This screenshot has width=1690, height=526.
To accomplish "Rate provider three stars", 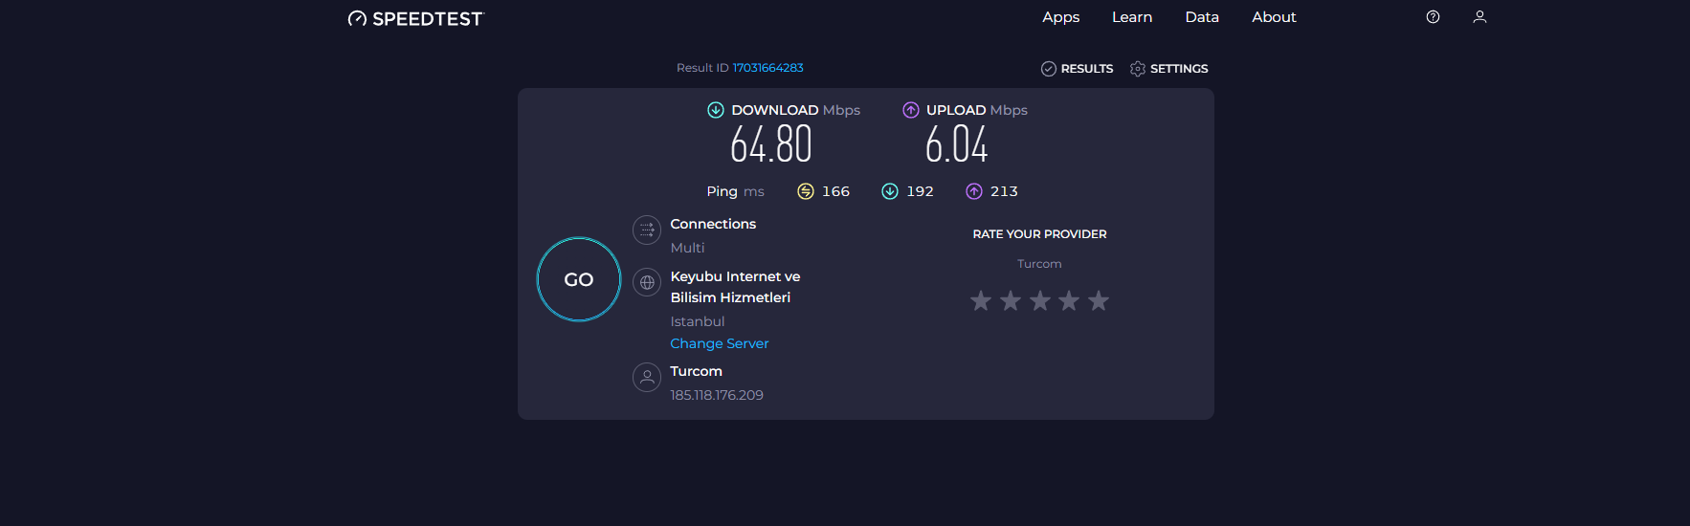I will click(x=1040, y=301).
